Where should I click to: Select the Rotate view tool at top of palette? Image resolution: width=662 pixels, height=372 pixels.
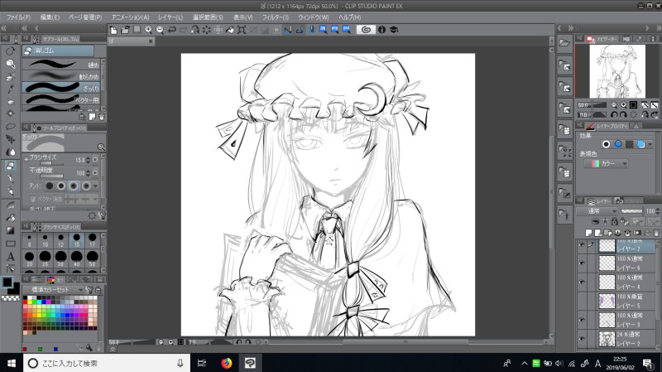pyautogui.click(x=10, y=51)
